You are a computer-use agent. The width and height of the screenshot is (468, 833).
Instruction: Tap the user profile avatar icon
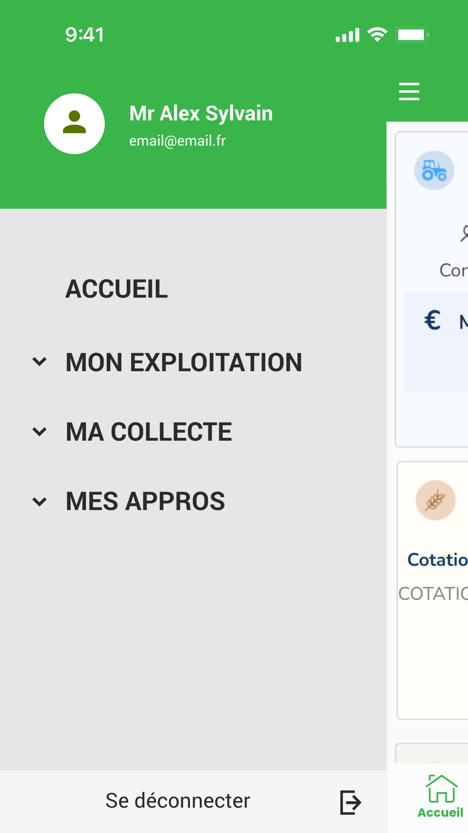click(74, 124)
